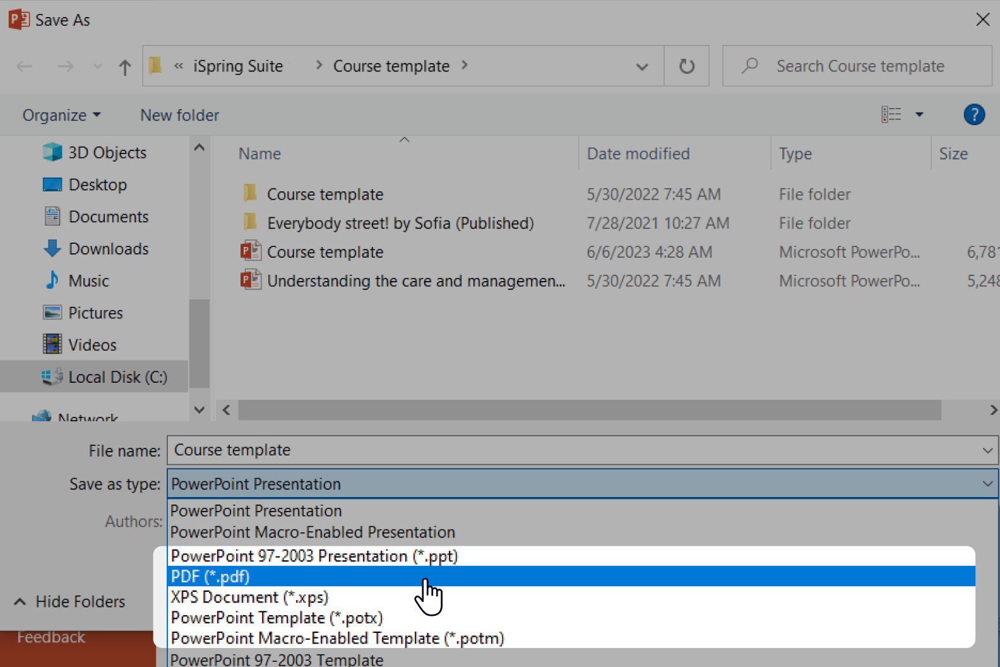Viewport: 1000px width, 667px height.
Task: Click the 6/6/2023 4:28 AM date cell
Action: pyautogui.click(x=650, y=252)
